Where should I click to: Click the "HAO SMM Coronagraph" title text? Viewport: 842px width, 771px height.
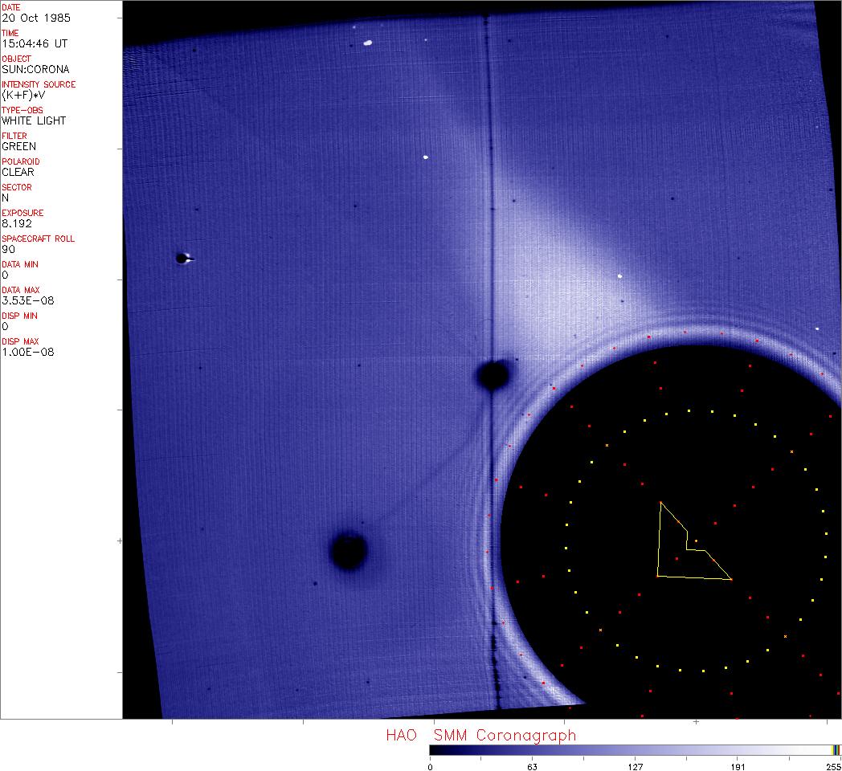pos(480,735)
